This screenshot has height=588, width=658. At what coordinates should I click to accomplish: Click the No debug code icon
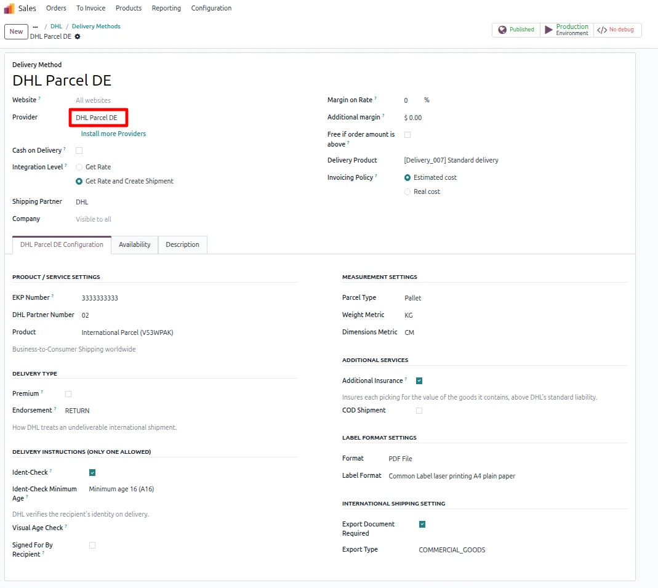[x=602, y=30]
